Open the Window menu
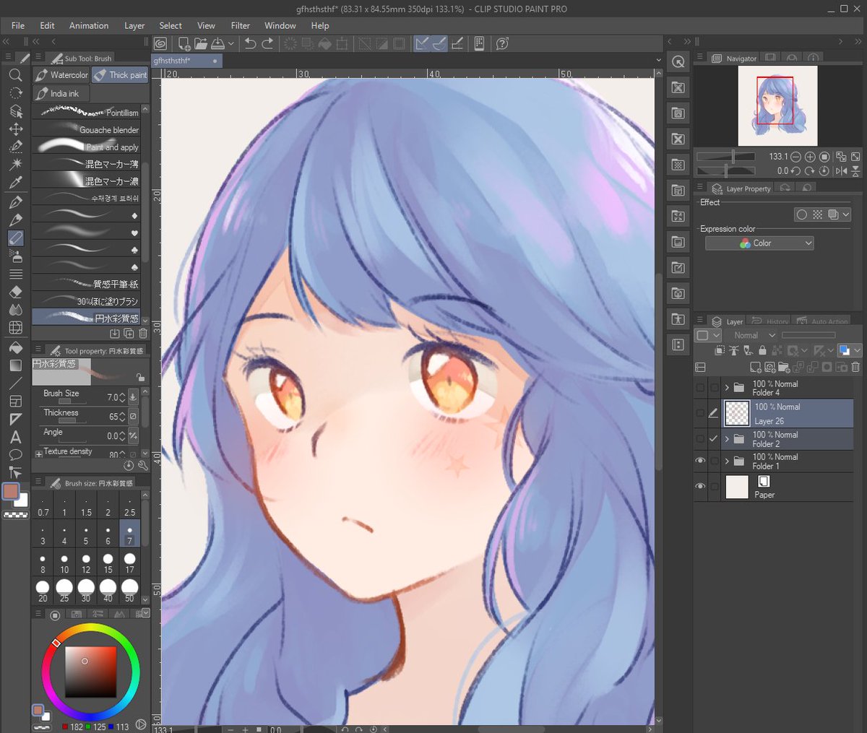Viewport: 867px width, 733px height. 280,25
